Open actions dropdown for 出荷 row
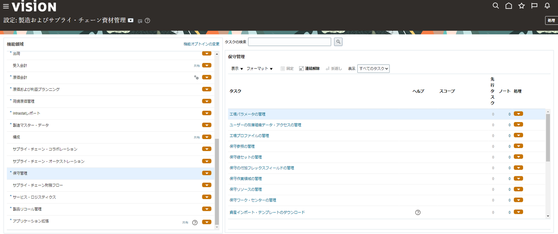This screenshot has width=558, height=234. coord(207,53)
